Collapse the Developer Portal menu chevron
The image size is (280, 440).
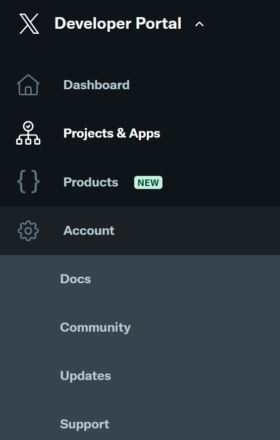(x=199, y=24)
